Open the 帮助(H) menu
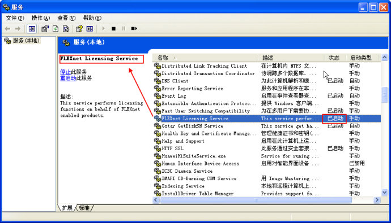Viewport: 391px width, 223px height. [92, 18]
